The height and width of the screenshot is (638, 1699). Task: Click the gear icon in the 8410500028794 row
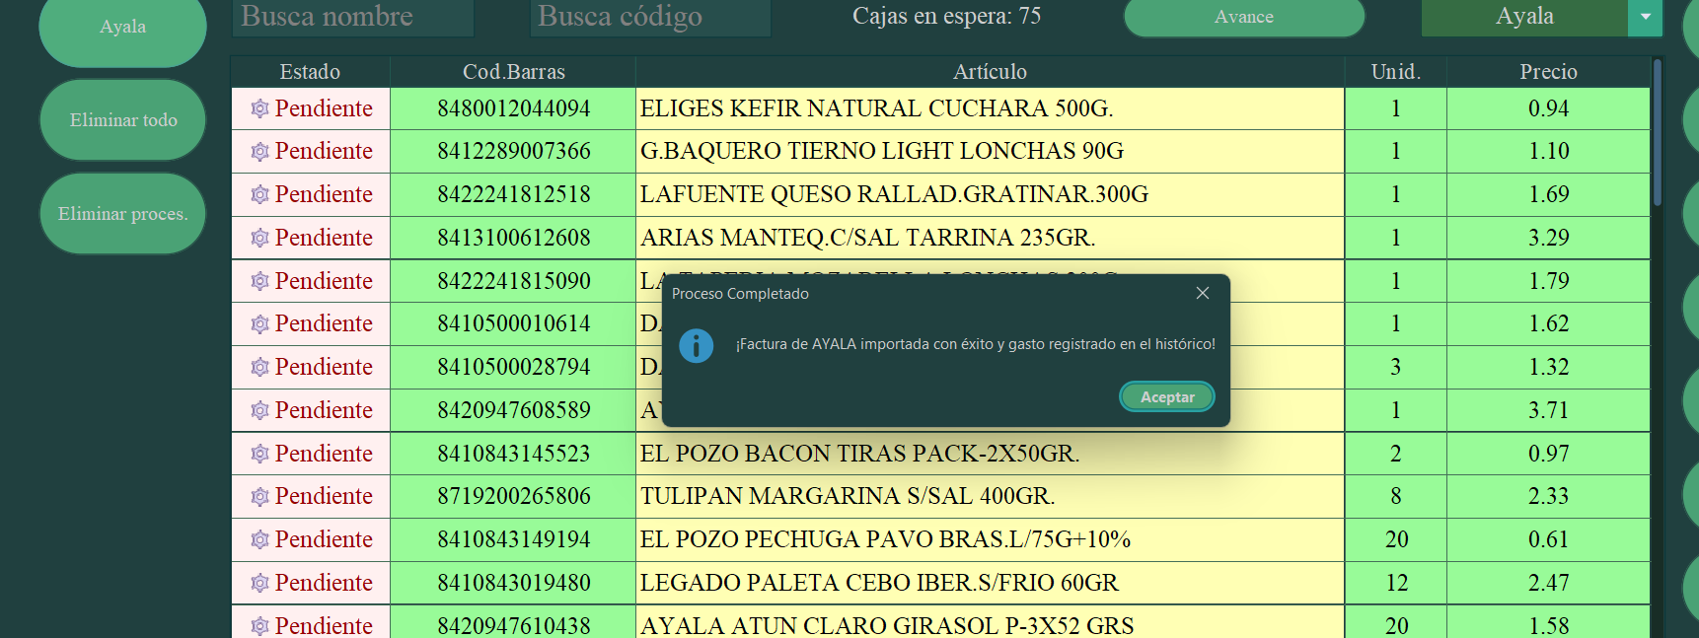click(259, 367)
